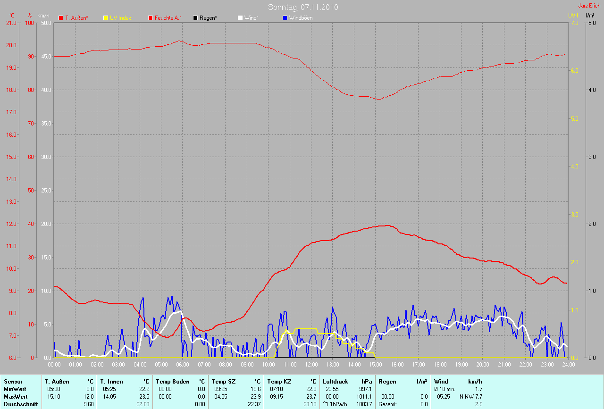604x409 pixels.
Task: Click the Windböen legend label
Action: click(301, 18)
